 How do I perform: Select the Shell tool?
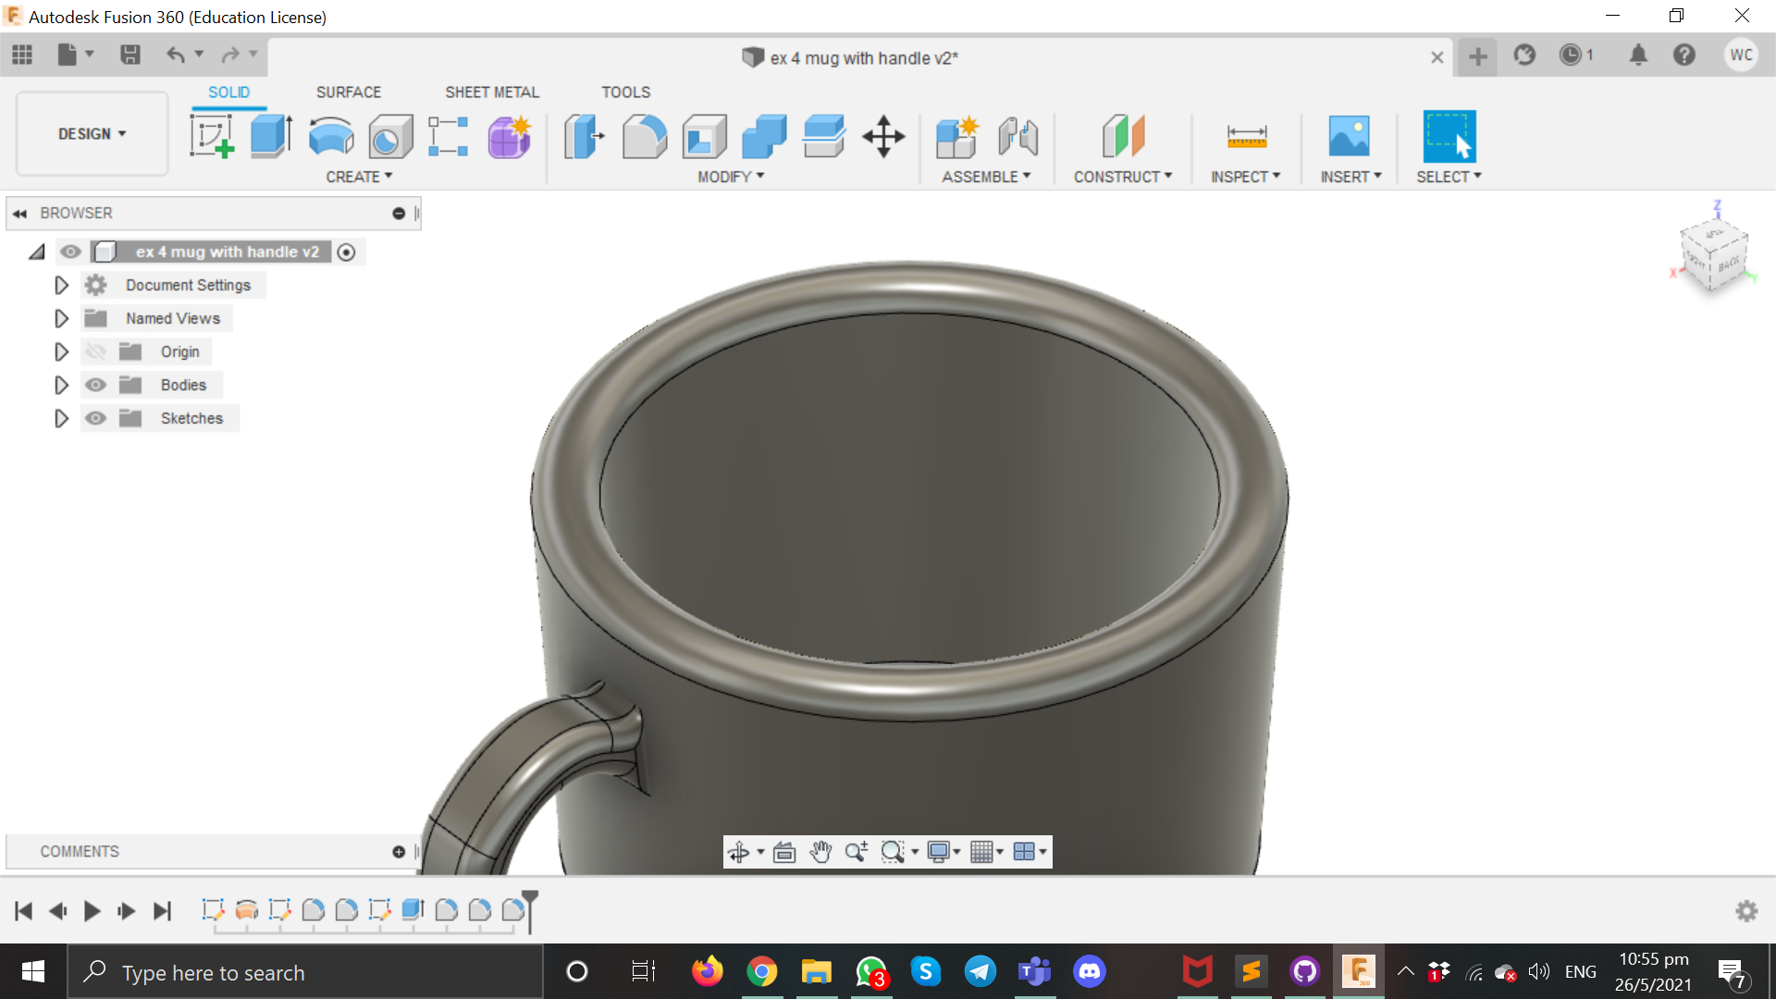point(705,136)
